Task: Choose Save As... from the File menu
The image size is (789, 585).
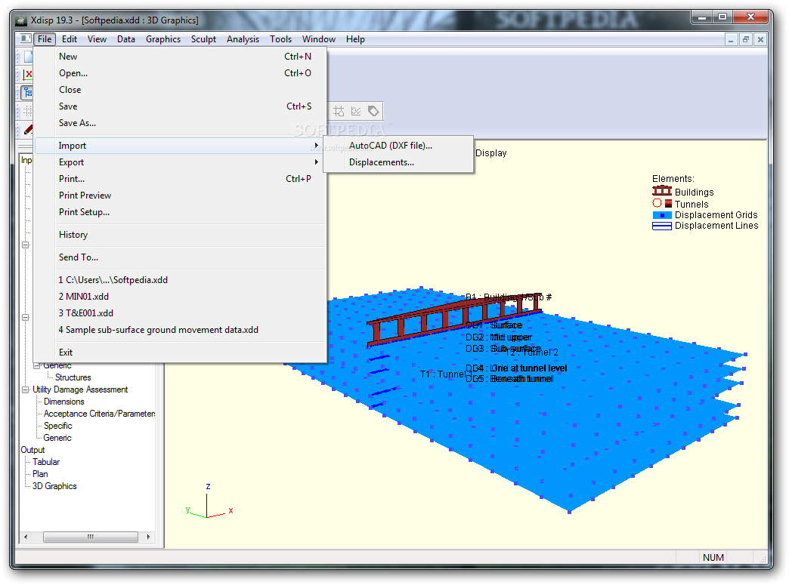Action: (x=181, y=122)
